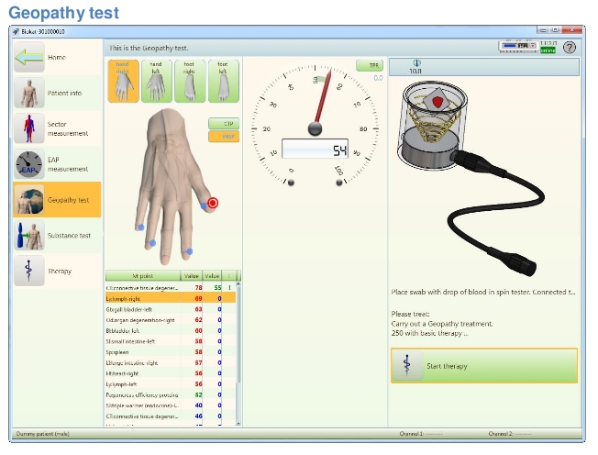Select the Gb:gall bladder-left row
This screenshot has height=455, width=598.
pos(142,309)
